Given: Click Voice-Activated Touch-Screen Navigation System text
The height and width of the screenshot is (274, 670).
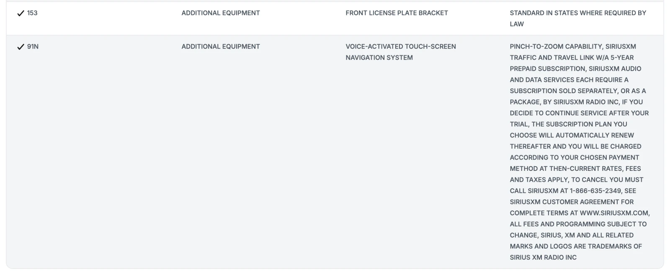Looking at the screenshot, I should pyautogui.click(x=400, y=52).
